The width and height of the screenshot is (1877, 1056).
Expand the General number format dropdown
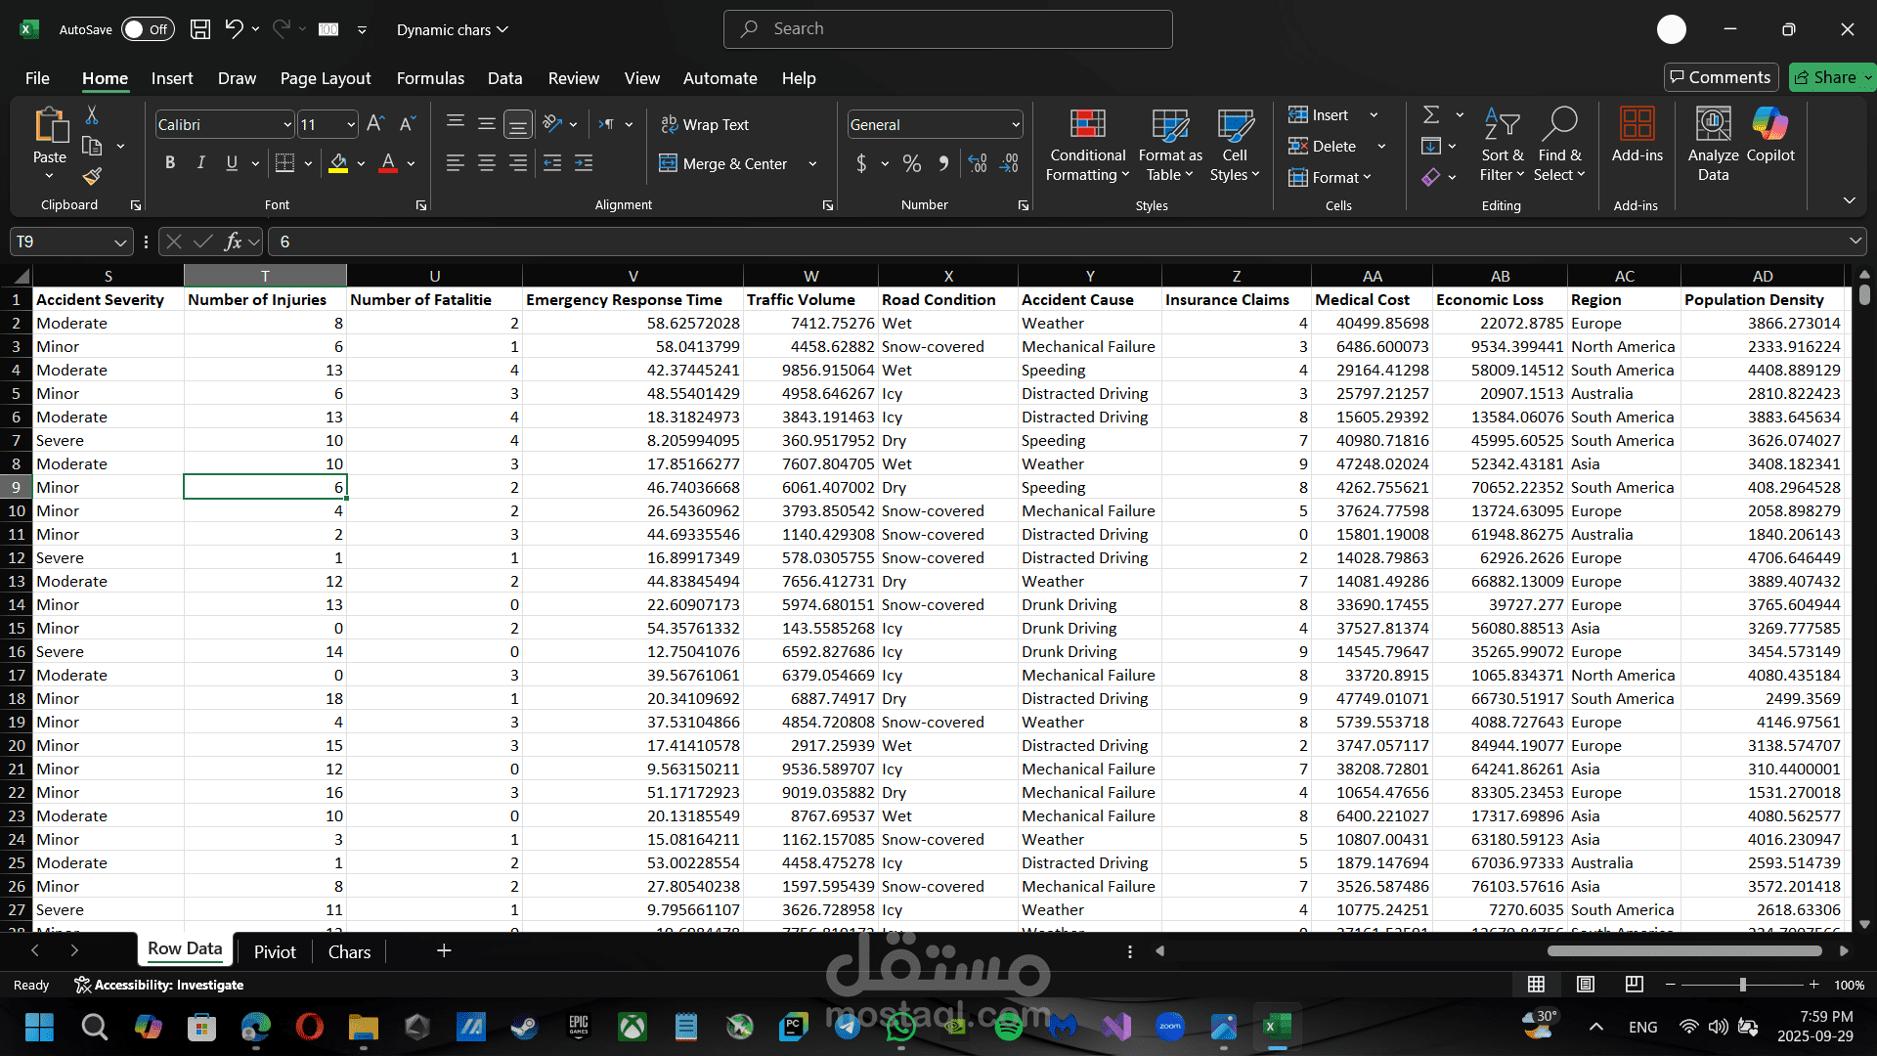click(1016, 125)
